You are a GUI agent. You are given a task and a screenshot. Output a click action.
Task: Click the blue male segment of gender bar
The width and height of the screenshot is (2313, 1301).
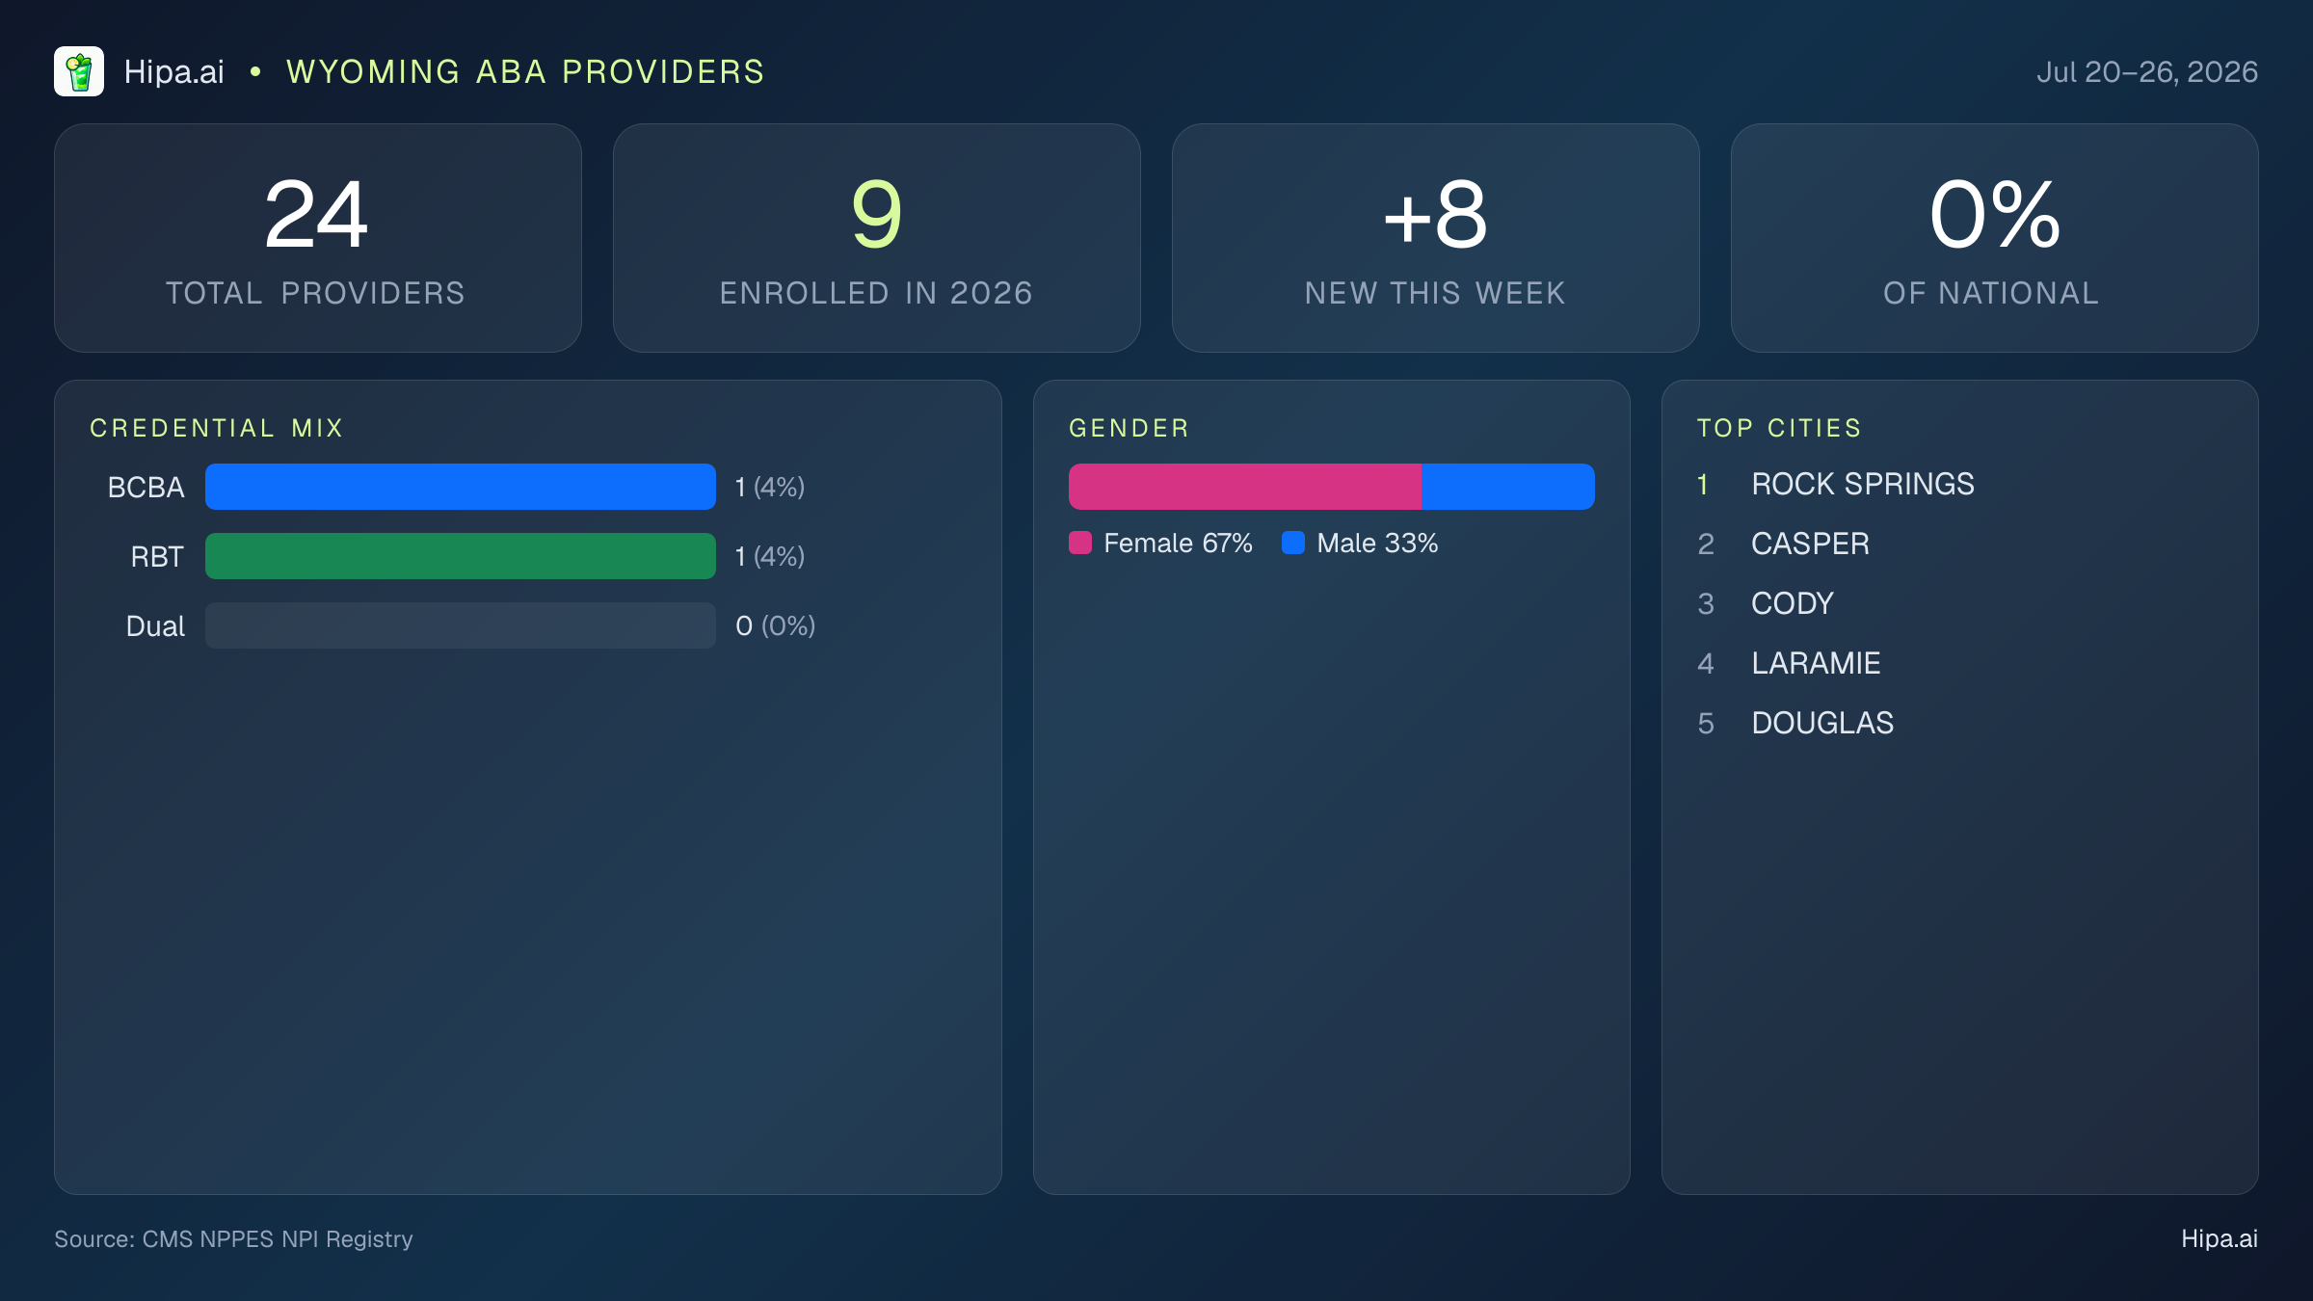1508,487
